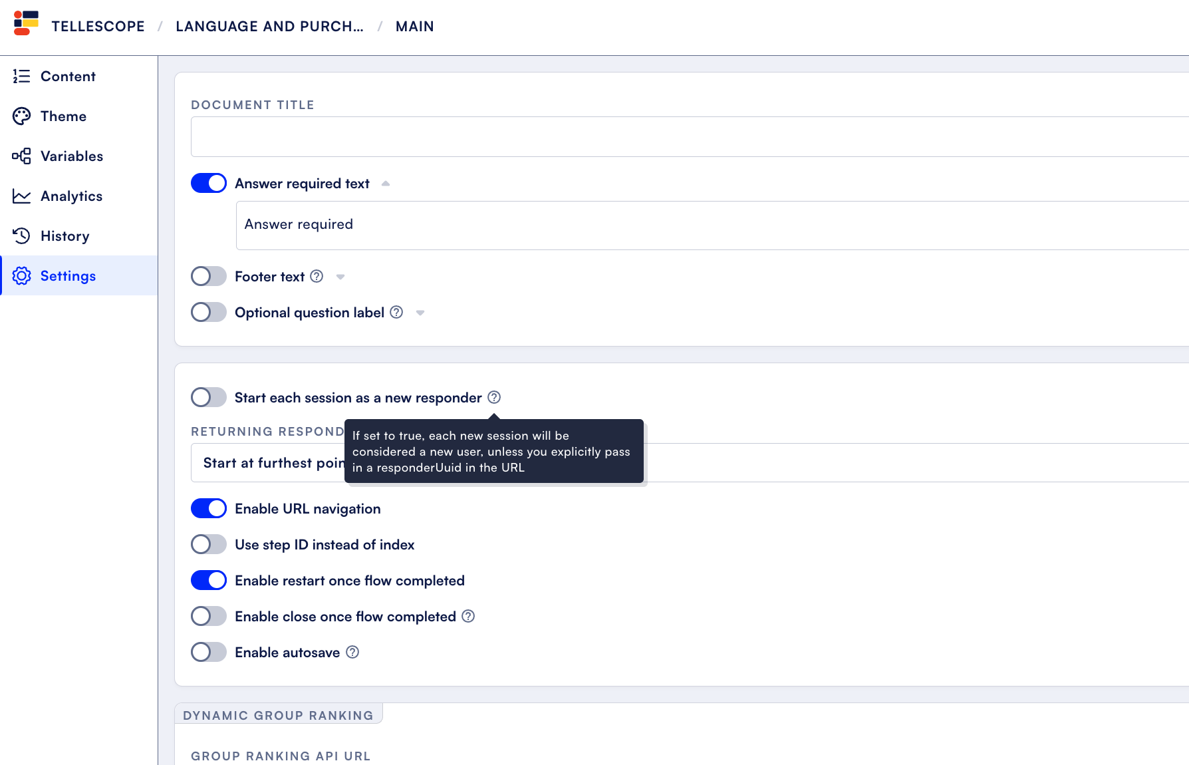Click help icon next to Footer text
This screenshot has height=765, width=1189.
(x=317, y=276)
